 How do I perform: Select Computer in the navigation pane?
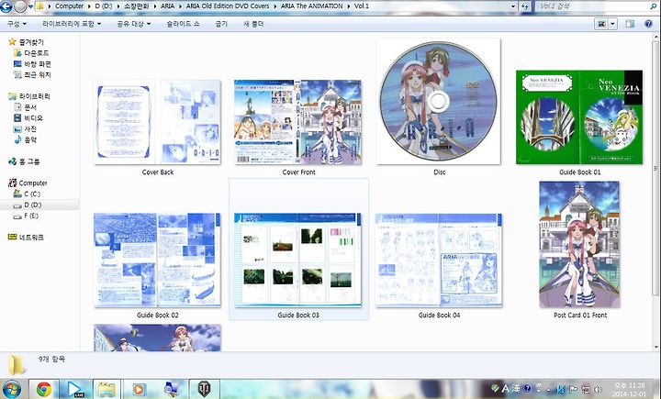click(x=28, y=183)
